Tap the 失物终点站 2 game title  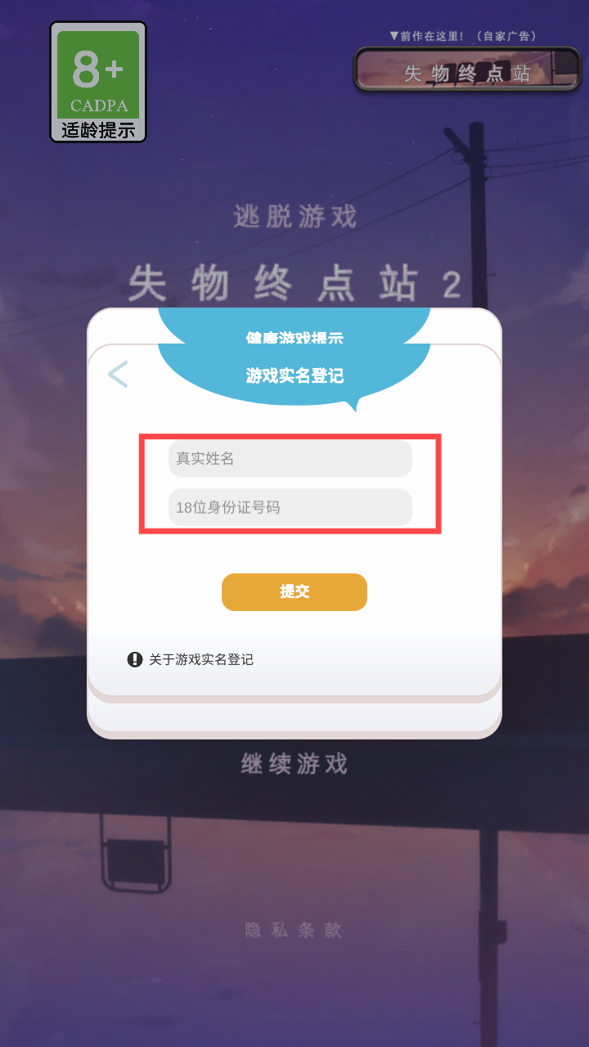[294, 285]
